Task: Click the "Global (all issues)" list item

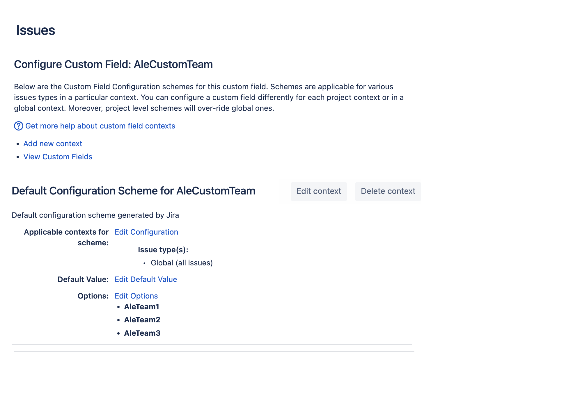Action: (x=182, y=263)
